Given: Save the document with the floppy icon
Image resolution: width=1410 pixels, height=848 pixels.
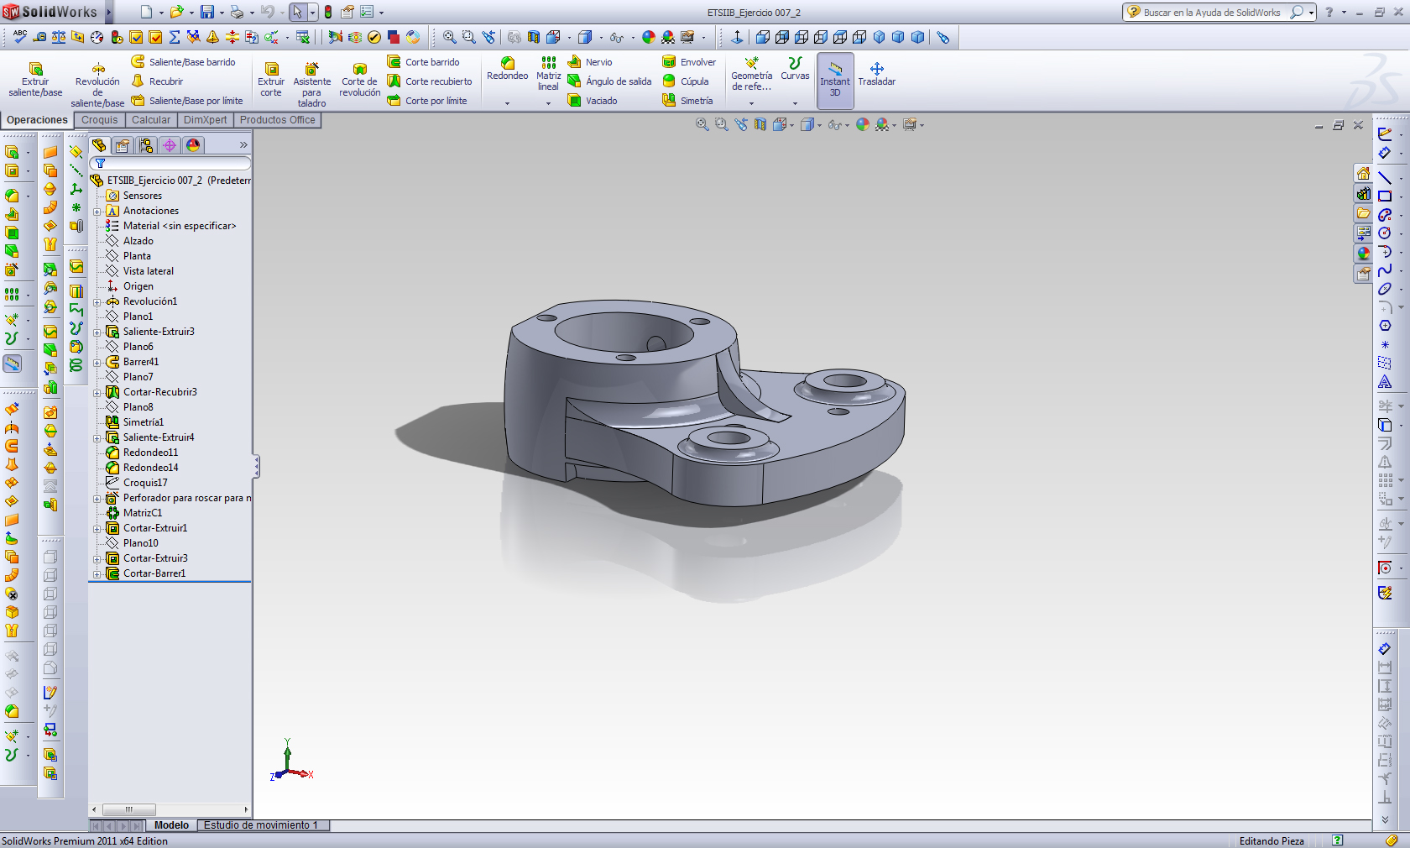Looking at the screenshot, I should pos(206,13).
